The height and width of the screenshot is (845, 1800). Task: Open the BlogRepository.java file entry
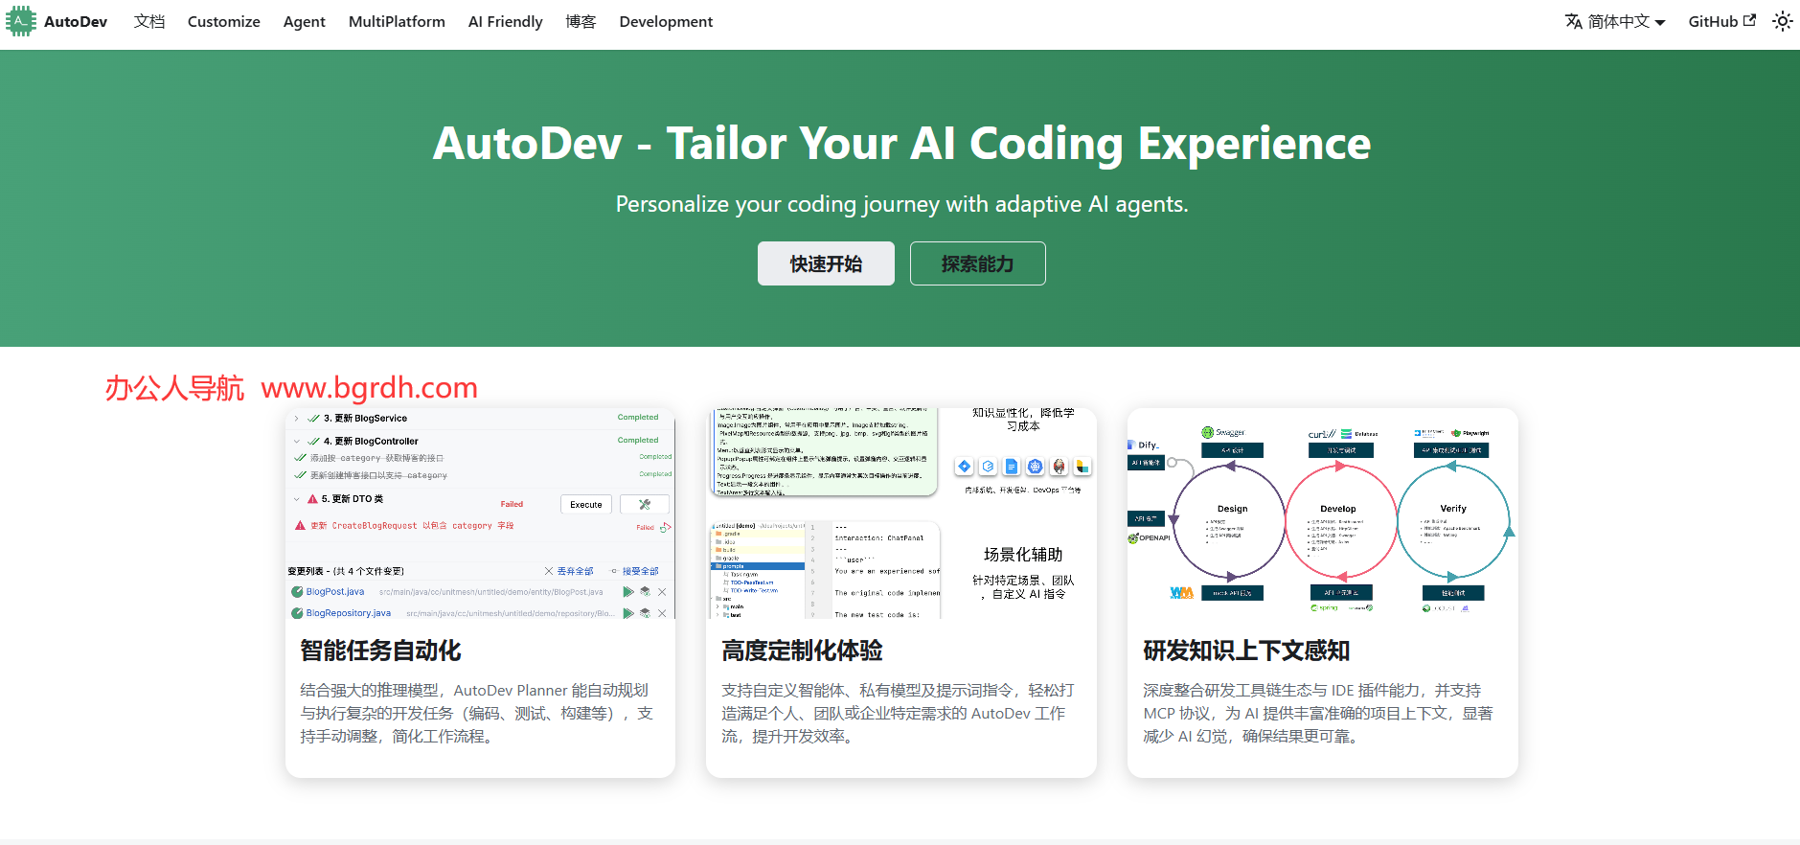[349, 613]
